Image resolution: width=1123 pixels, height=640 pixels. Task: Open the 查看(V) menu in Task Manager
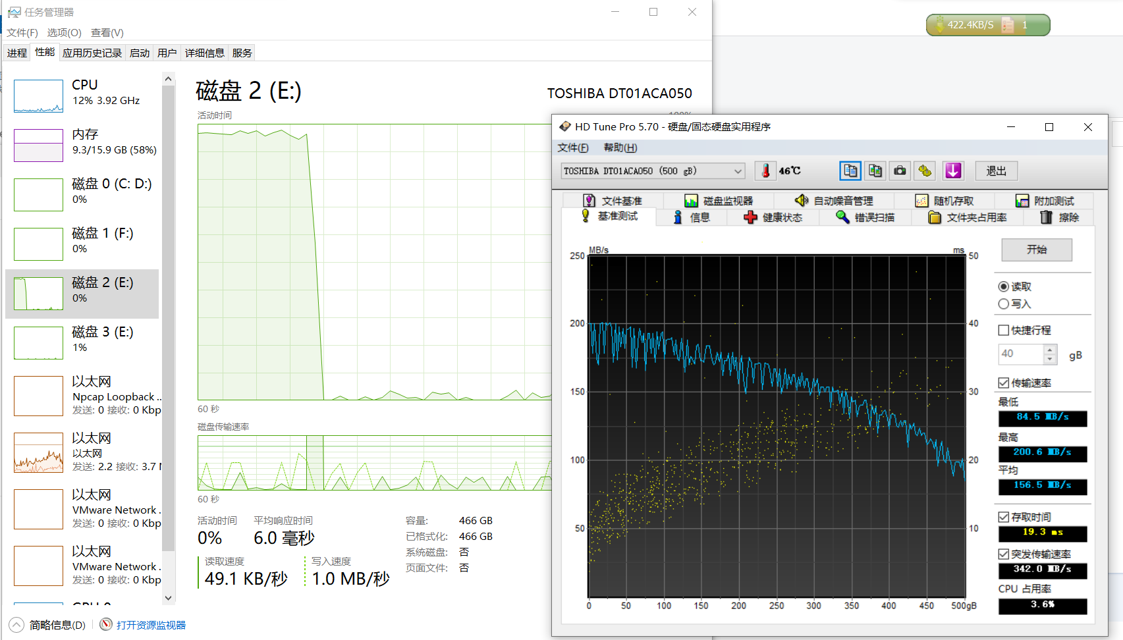coord(107,33)
